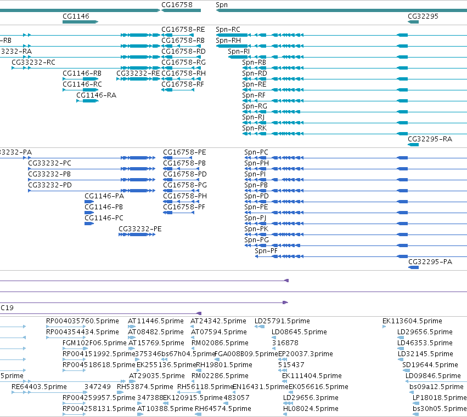This screenshot has height=417, width=467.
Task: Click transcript label CG16758-RG
Action: click(183, 62)
